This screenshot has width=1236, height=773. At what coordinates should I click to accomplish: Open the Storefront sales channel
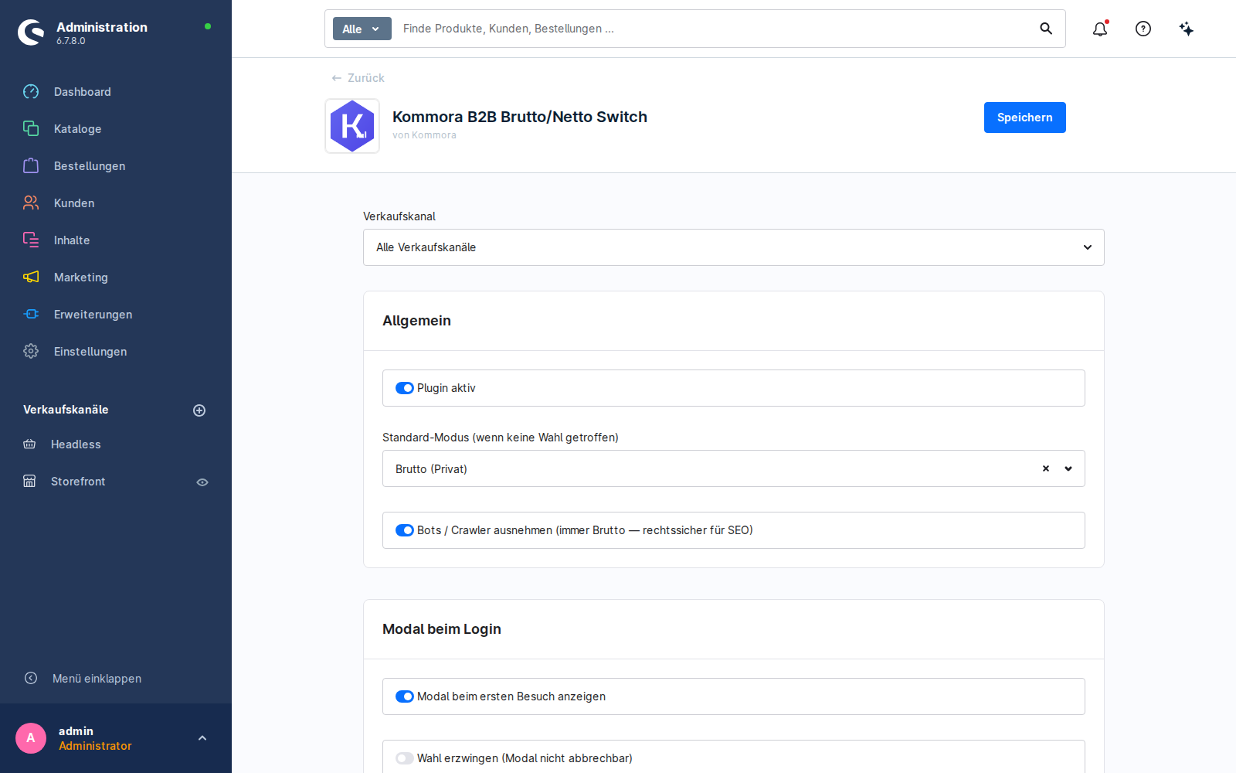click(x=78, y=482)
